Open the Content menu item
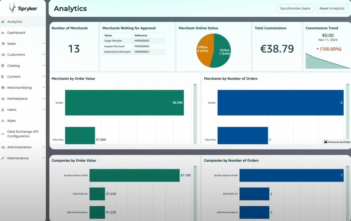351x221 pixels. click(14, 77)
